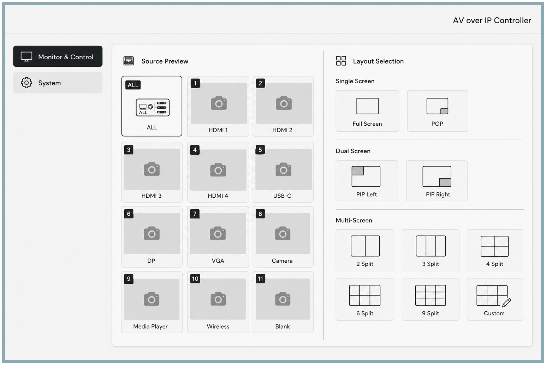Choose the USB-C source preview

click(283, 172)
